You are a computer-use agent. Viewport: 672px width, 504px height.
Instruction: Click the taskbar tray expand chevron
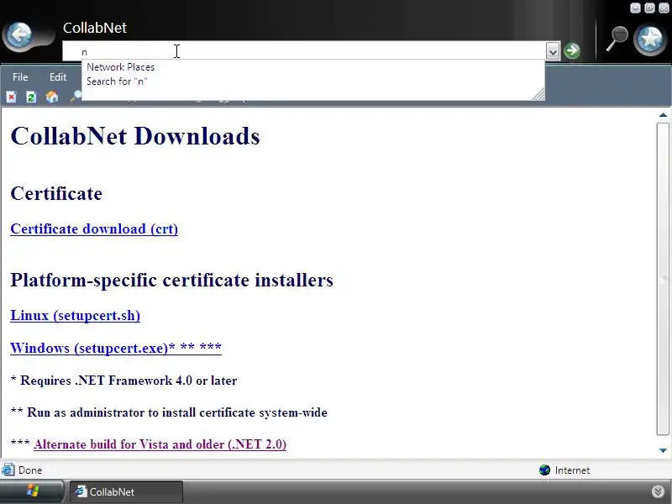coord(659,491)
